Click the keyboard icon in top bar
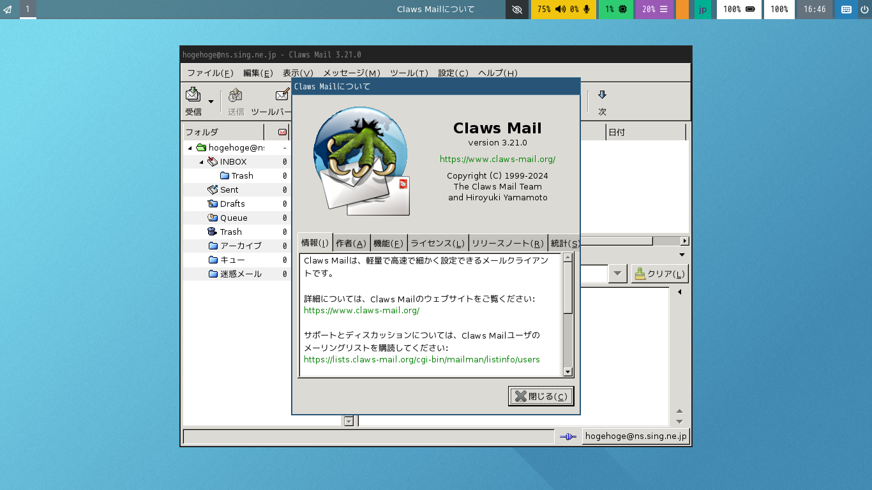The image size is (872, 490). pos(846,9)
